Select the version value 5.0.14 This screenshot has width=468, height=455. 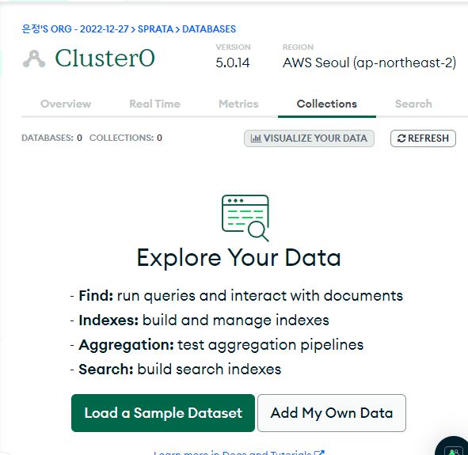tap(233, 63)
